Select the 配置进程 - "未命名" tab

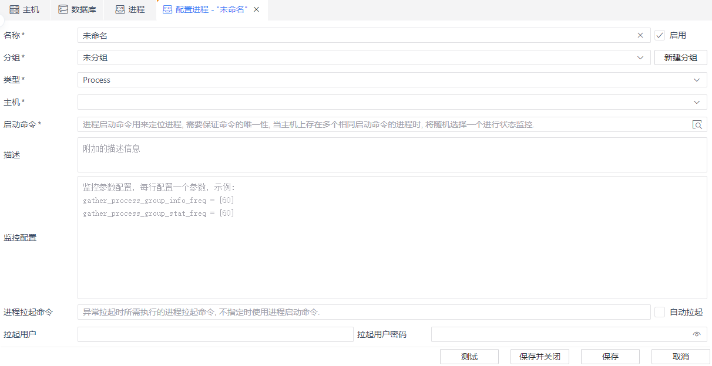tap(211, 10)
